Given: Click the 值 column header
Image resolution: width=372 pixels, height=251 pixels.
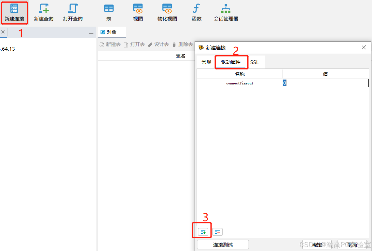Looking at the screenshot, I should pyautogui.click(x=325, y=74).
